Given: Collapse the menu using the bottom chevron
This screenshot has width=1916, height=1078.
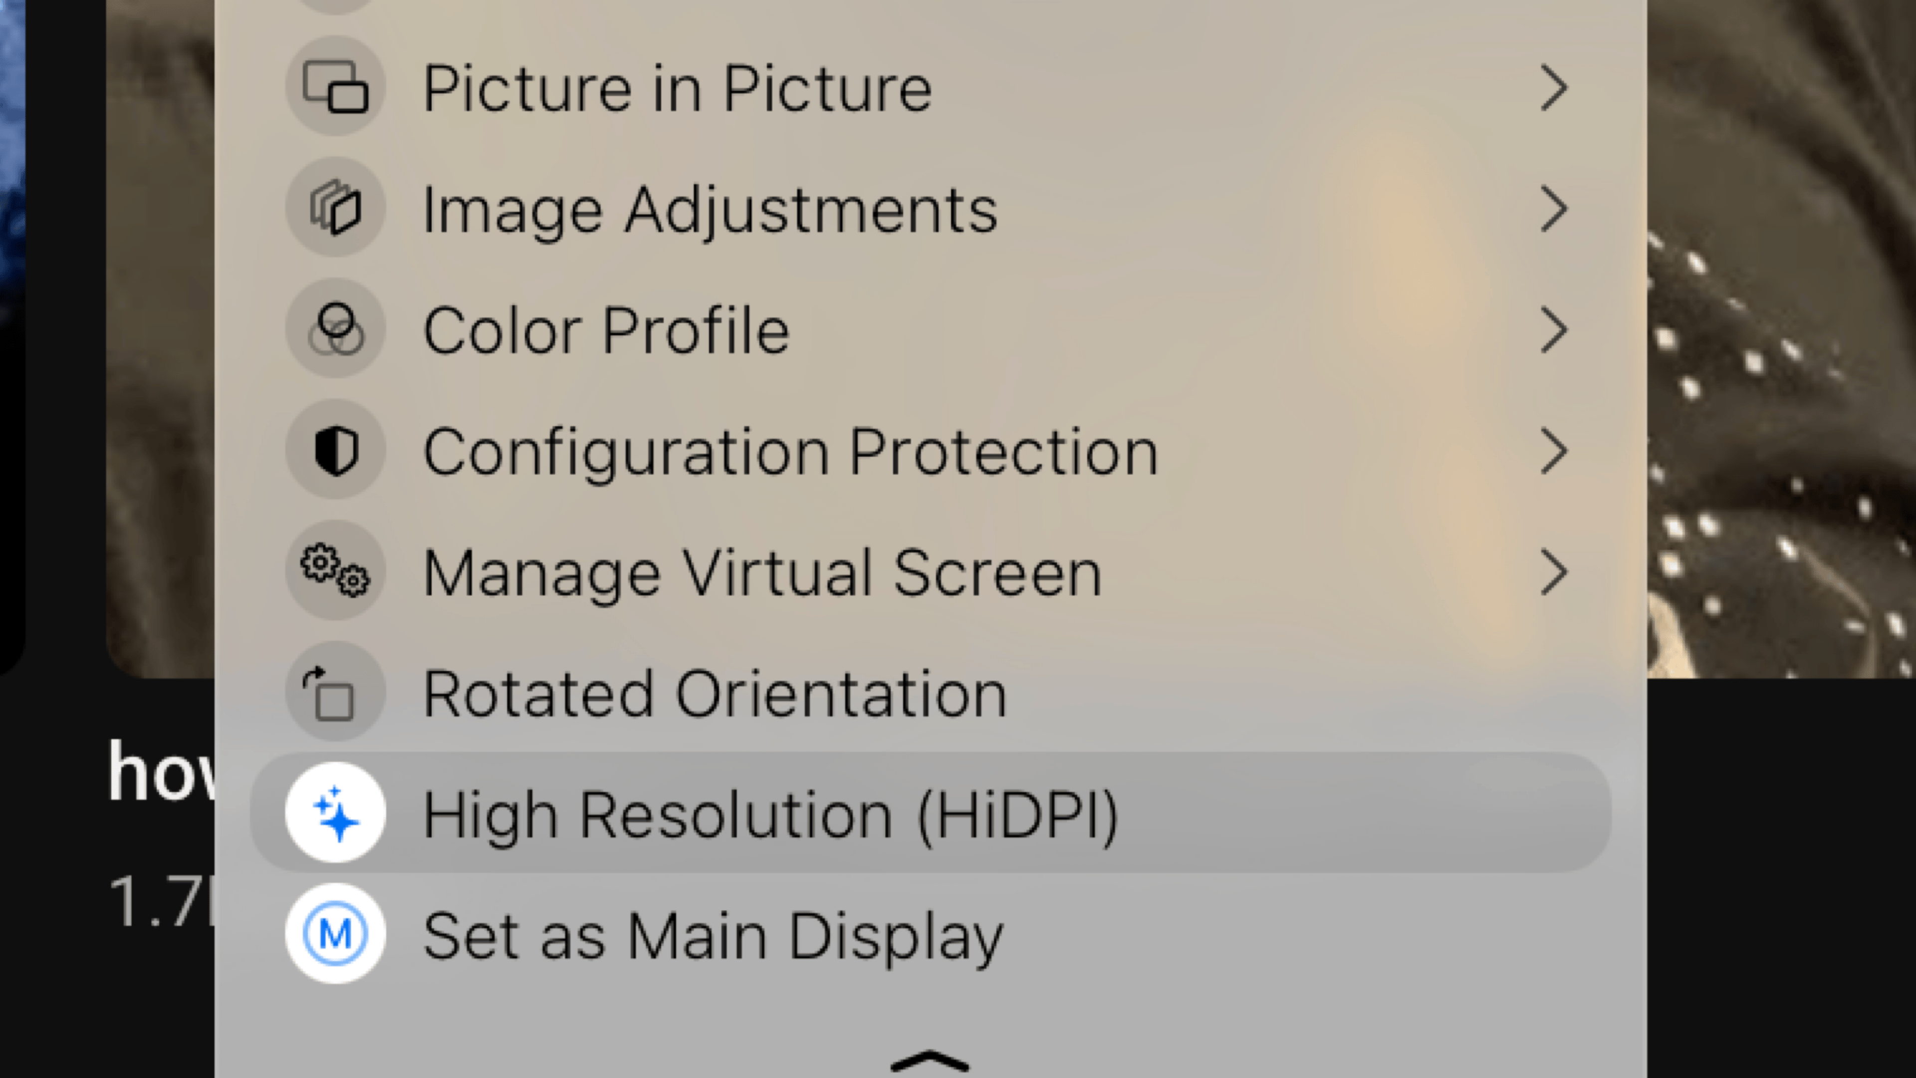Looking at the screenshot, I should point(930,1061).
